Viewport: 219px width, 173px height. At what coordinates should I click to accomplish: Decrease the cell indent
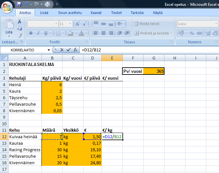pyautogui.click(x=119, y=33)
